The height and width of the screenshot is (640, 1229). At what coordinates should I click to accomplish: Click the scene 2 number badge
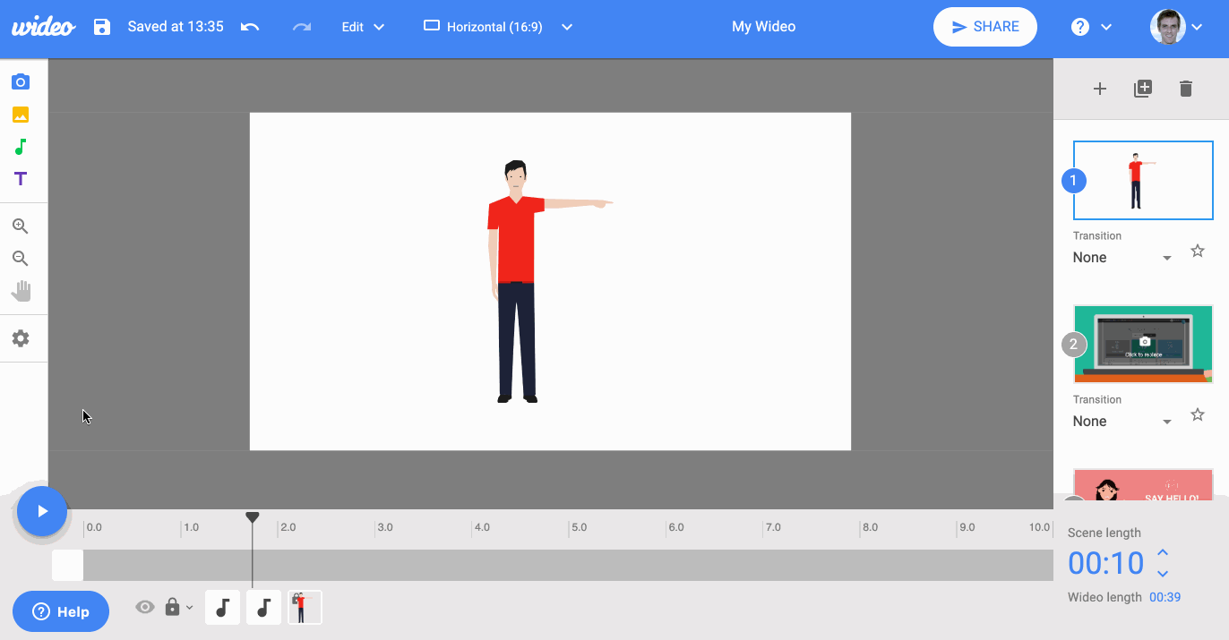[1074, 345]
